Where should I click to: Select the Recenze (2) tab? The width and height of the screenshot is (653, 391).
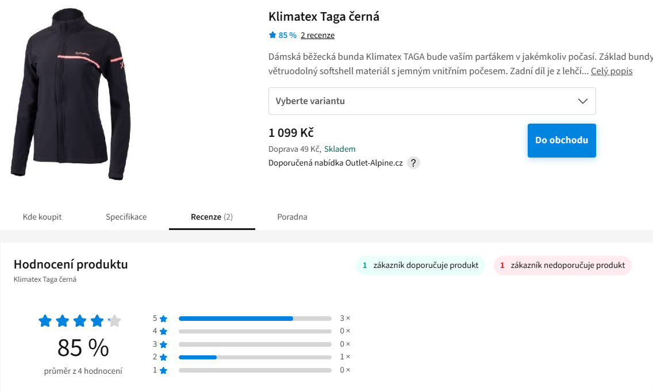(x=212, y=217)
